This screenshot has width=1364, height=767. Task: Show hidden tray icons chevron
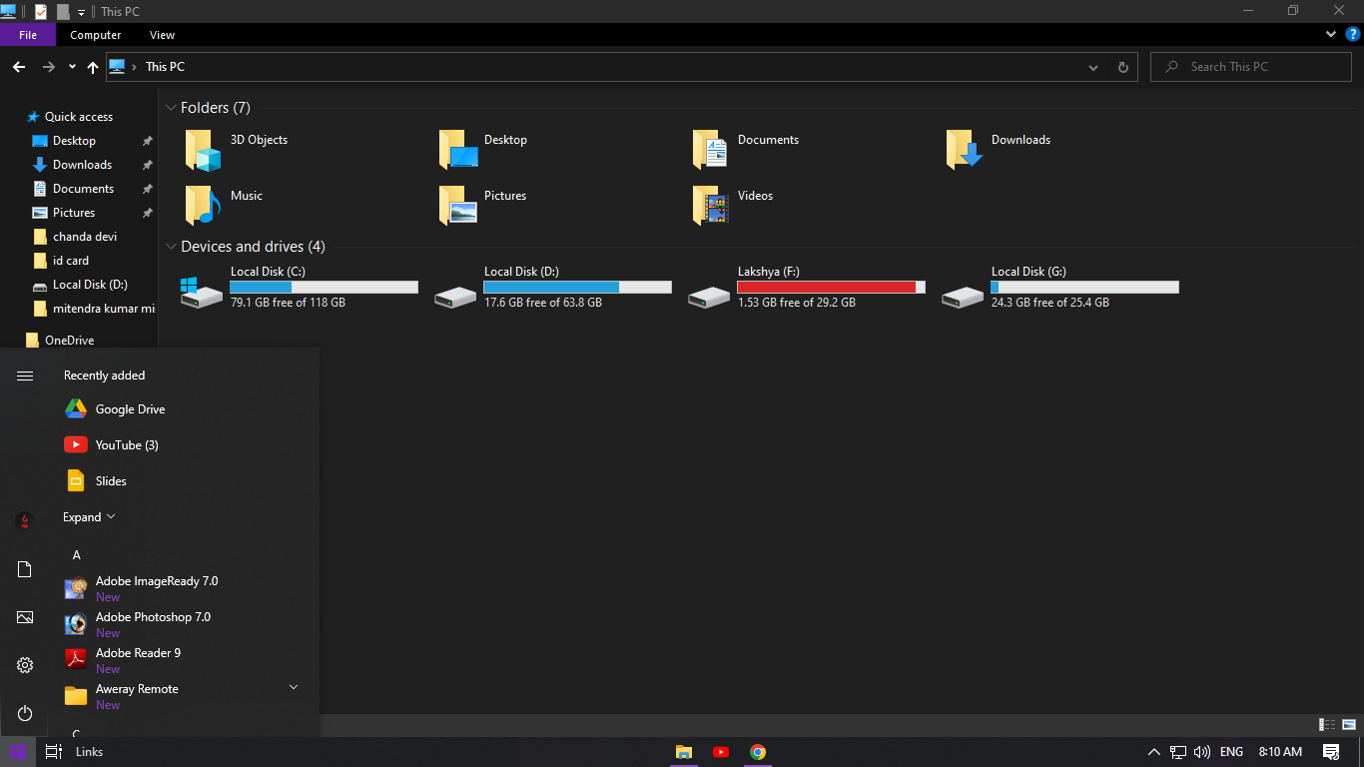(1154, 752)
